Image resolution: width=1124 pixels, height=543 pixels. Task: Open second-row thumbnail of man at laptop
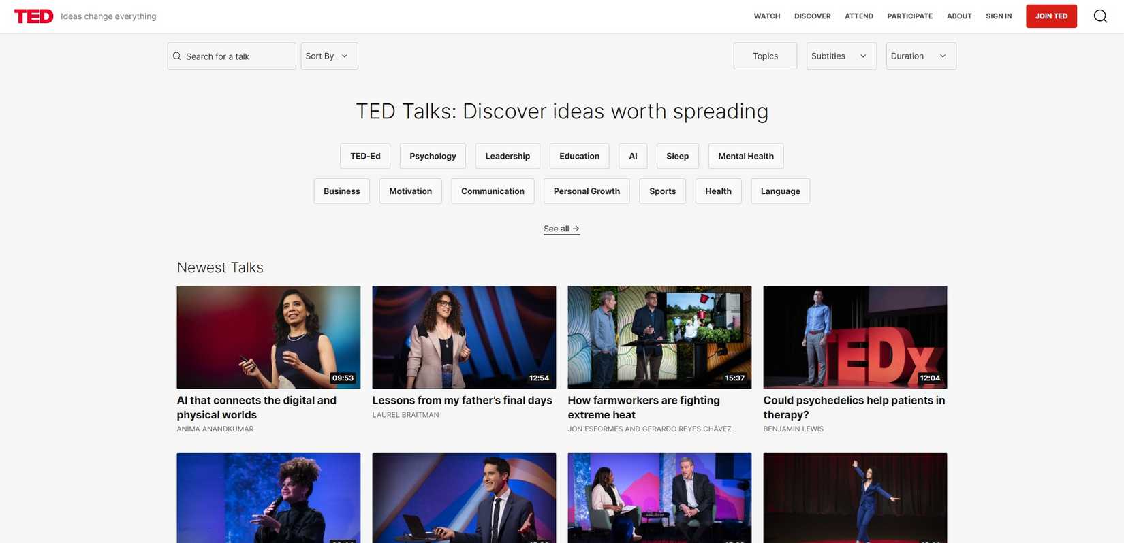click(x=464, y=498)
